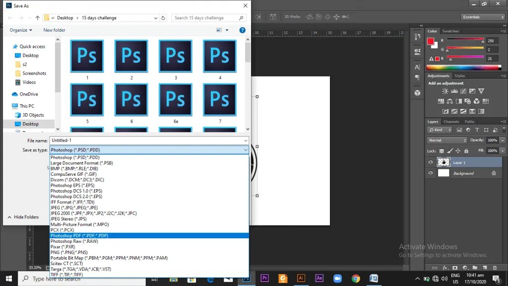
Task: Add a Levels adjustment
Action: [454, 91]
